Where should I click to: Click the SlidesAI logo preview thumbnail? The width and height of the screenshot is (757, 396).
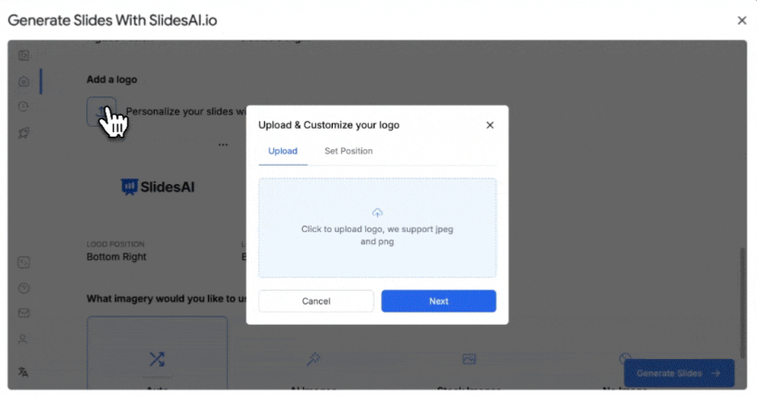coord(158,187)
